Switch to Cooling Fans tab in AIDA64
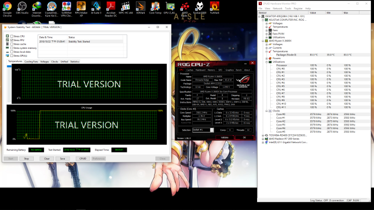The image size is (374, 210). click(x=31, y=62)
